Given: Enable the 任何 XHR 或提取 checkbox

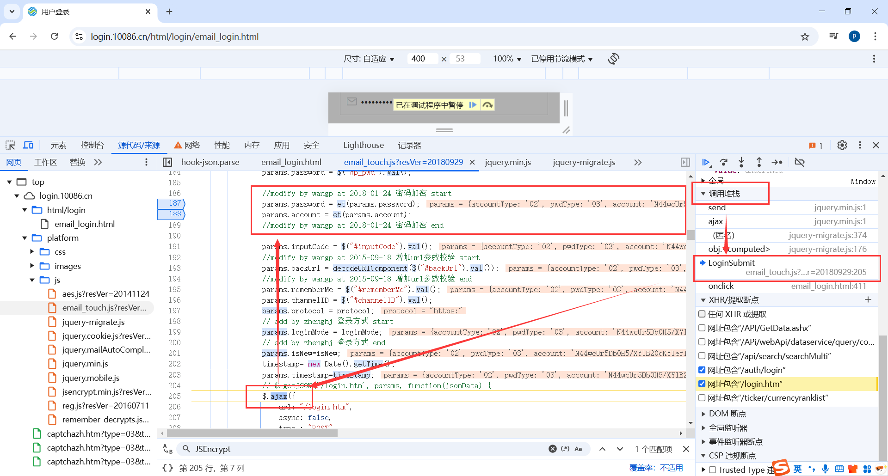Looking at the screenshot, I should pos(702,314).
